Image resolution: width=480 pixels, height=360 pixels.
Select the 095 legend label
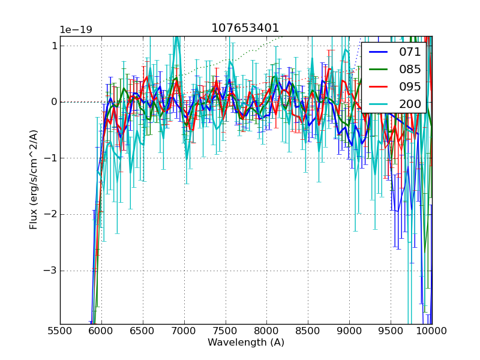point(410,86)
